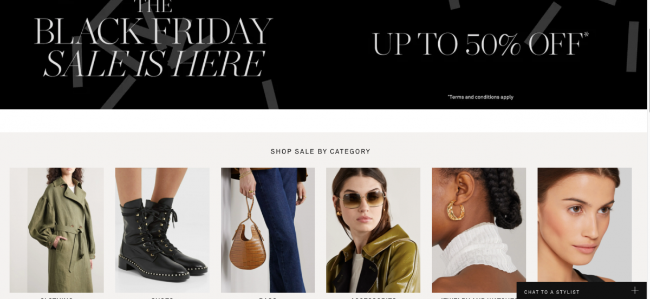Screen dimensions: 650x299
Task: Open the sunglasses Accessories category image
Action: (x=373, y=230)
